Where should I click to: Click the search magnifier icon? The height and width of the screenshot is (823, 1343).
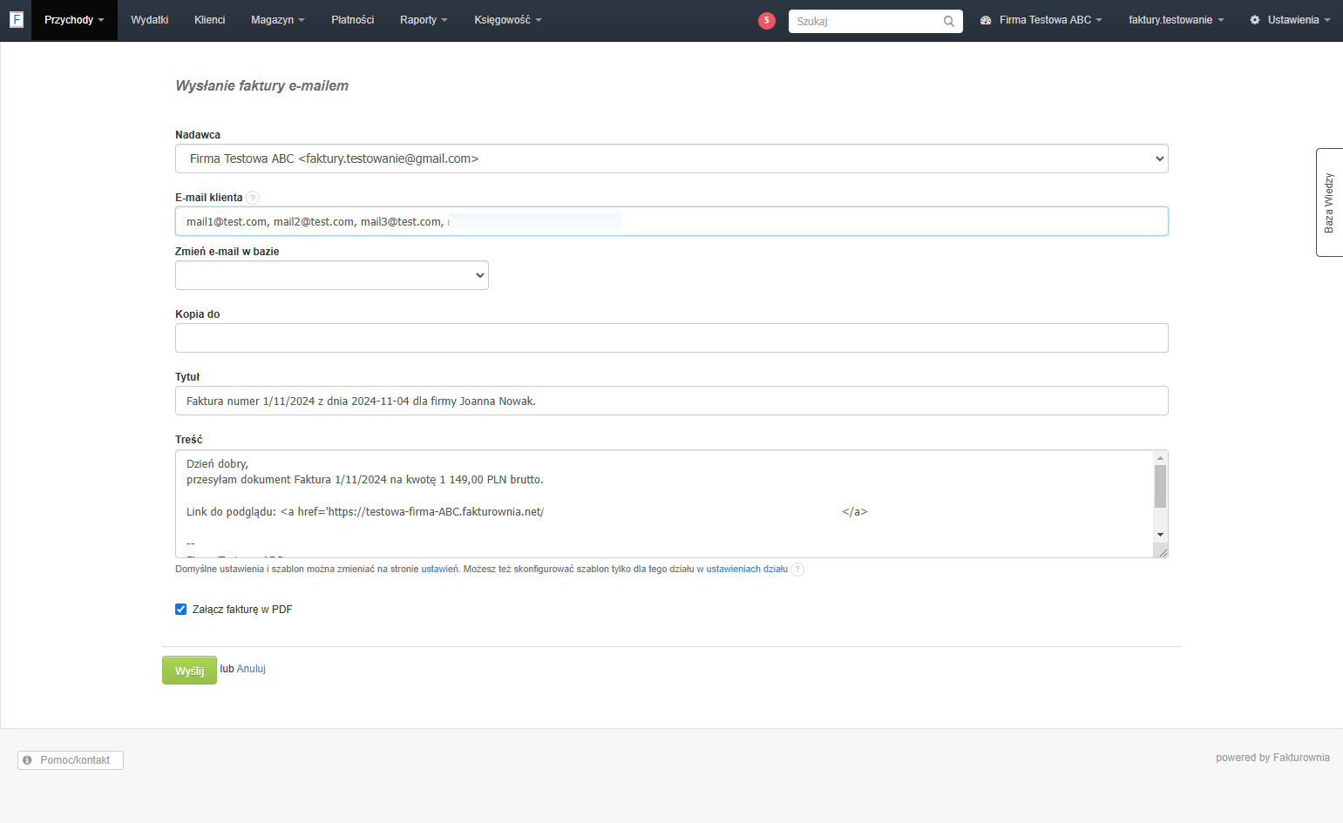click(949, 21)
